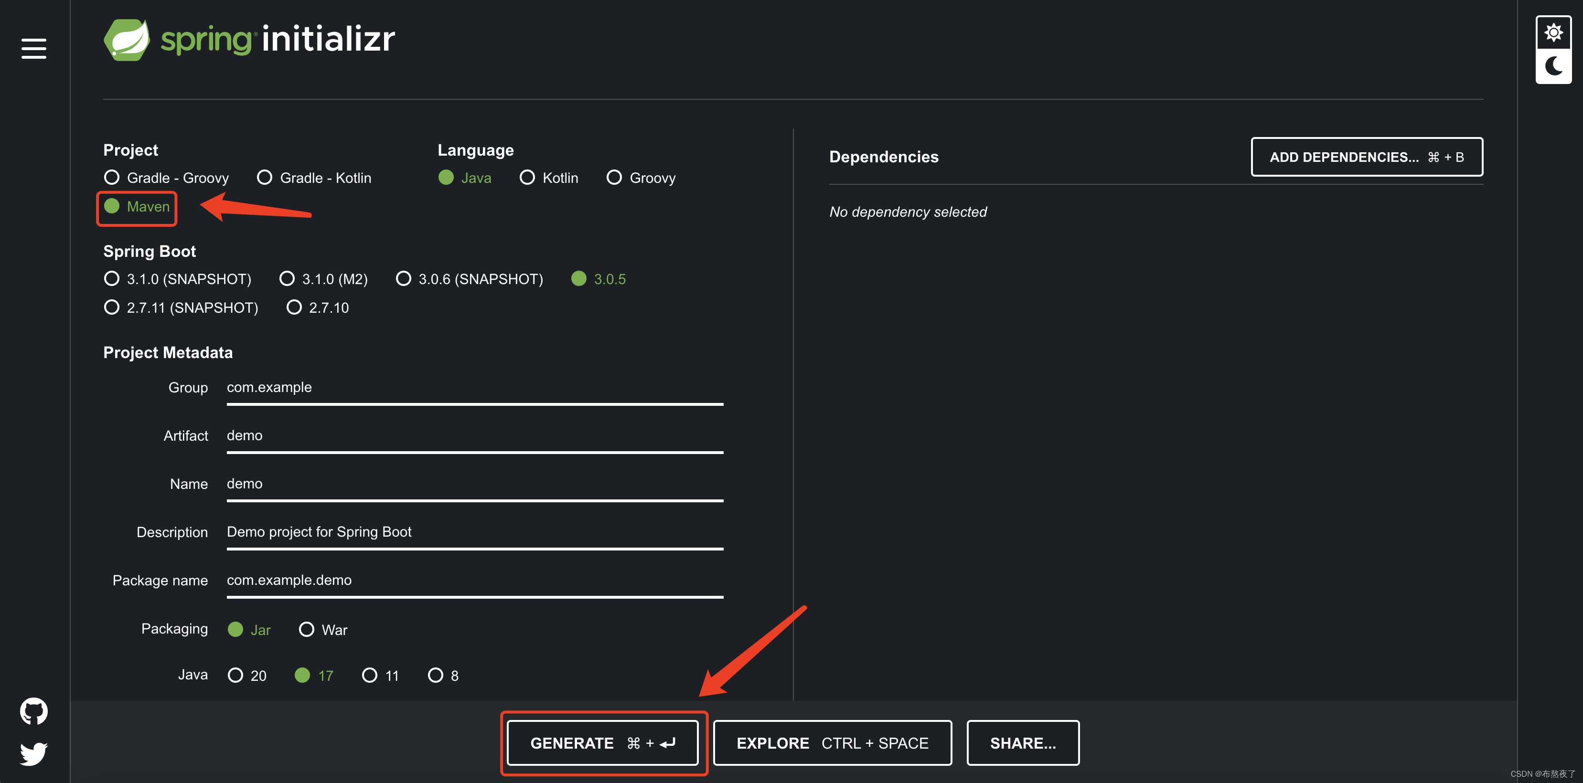Select Java version 17
This screenshot has width=1583, height=783.
314,676
